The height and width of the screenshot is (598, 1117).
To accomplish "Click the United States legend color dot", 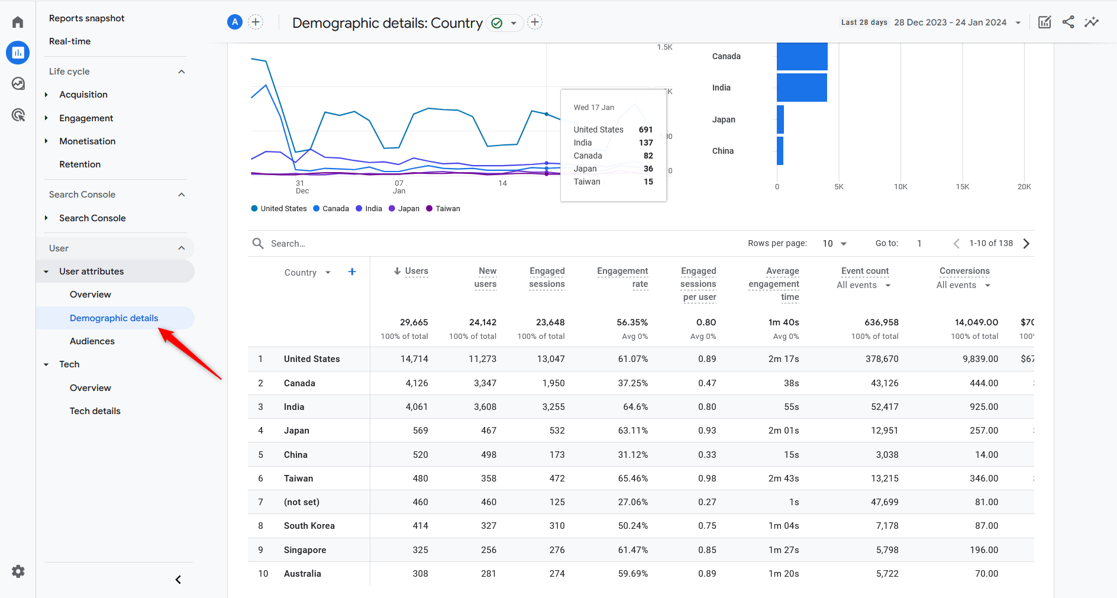I will tap(254, 208).
